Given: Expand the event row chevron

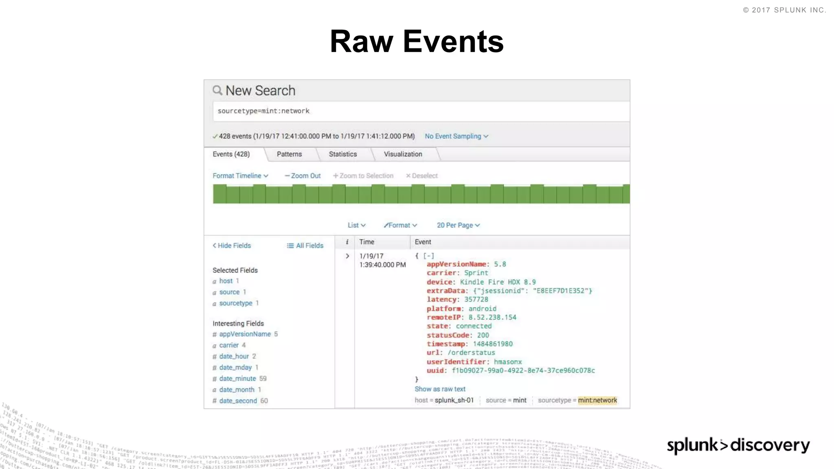Looking at the screenshot, I should pos(347,256).
